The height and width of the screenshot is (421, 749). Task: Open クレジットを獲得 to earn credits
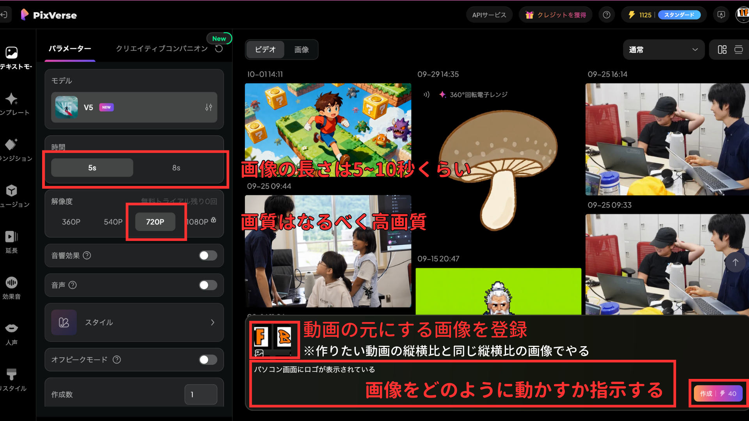(556, 14)
